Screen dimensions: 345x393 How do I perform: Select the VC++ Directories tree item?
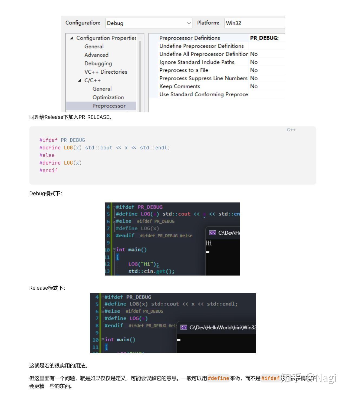[x=106, y=72]
